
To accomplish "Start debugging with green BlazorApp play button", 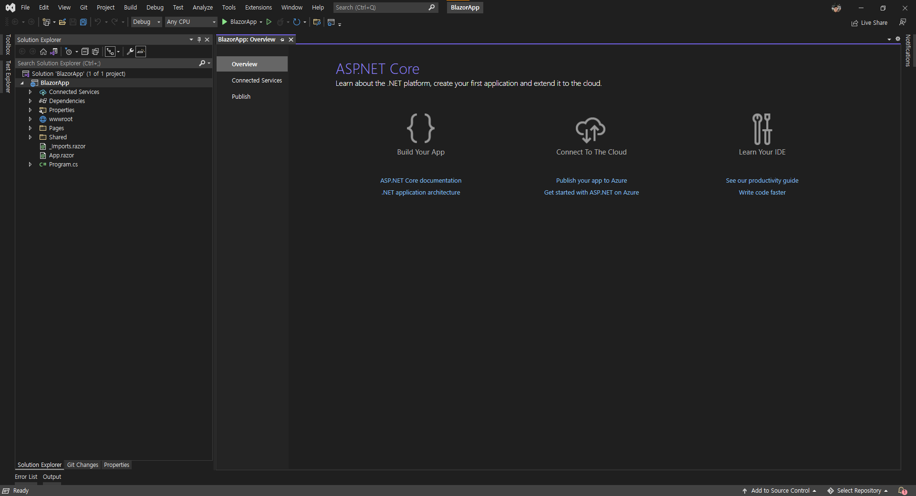I will pos(225,22).
